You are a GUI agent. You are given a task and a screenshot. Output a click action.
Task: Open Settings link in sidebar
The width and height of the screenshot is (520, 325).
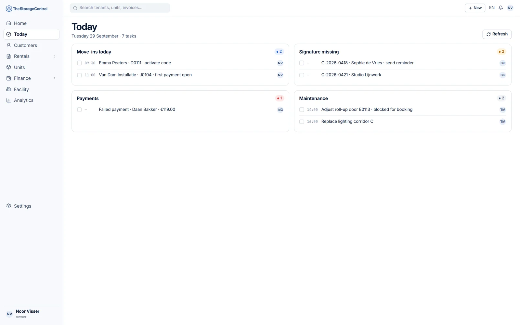point(31,206)
